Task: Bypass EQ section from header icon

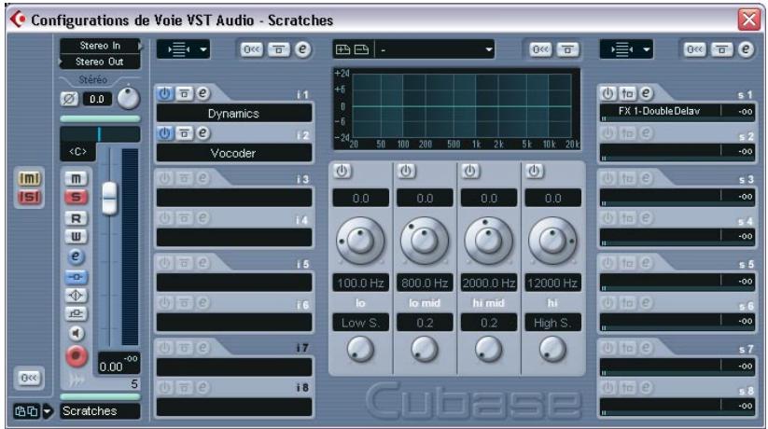Action: point(567,49)
